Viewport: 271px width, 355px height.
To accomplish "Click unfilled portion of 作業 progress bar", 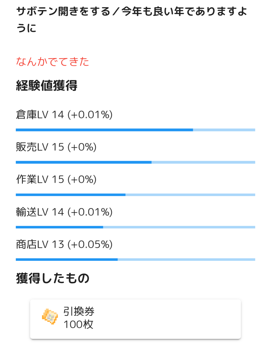I will [190, 195].
